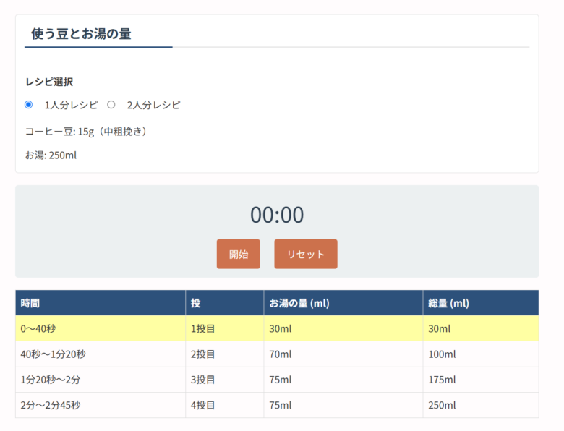Click the 時間 column header
The height and width of the screenshot is (431, 564).
coord(30,303)
